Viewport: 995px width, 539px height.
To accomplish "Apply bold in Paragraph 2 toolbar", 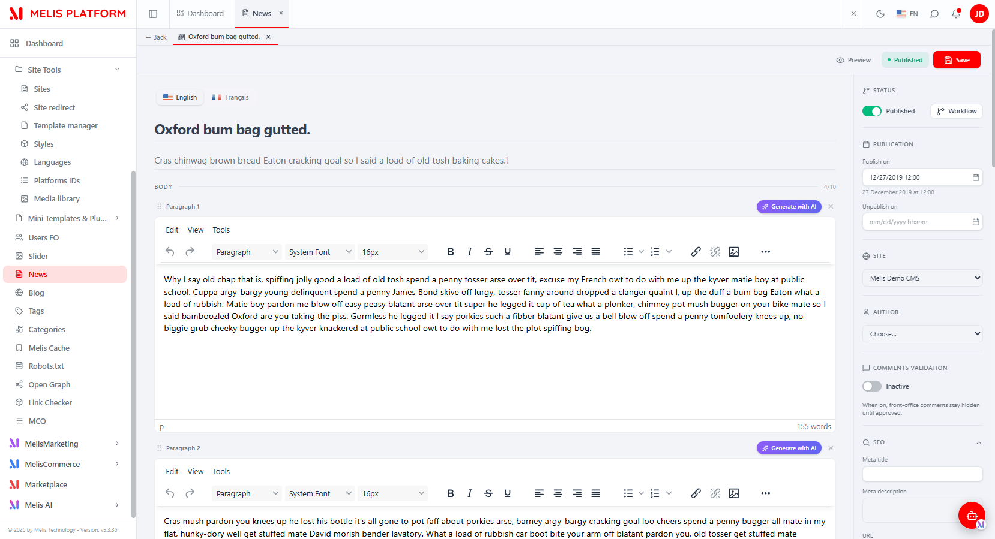I will (x=451, y=493).
